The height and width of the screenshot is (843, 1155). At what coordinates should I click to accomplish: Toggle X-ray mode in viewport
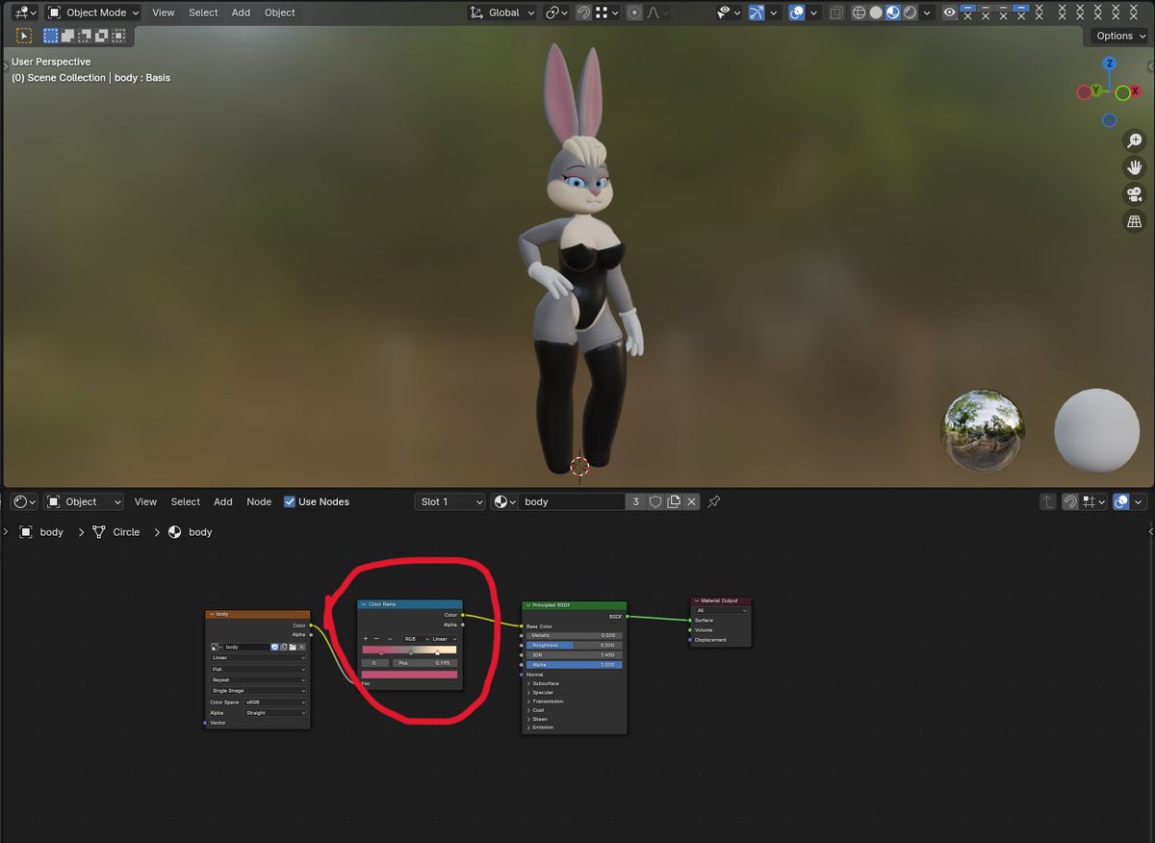(x=836, y=13)
